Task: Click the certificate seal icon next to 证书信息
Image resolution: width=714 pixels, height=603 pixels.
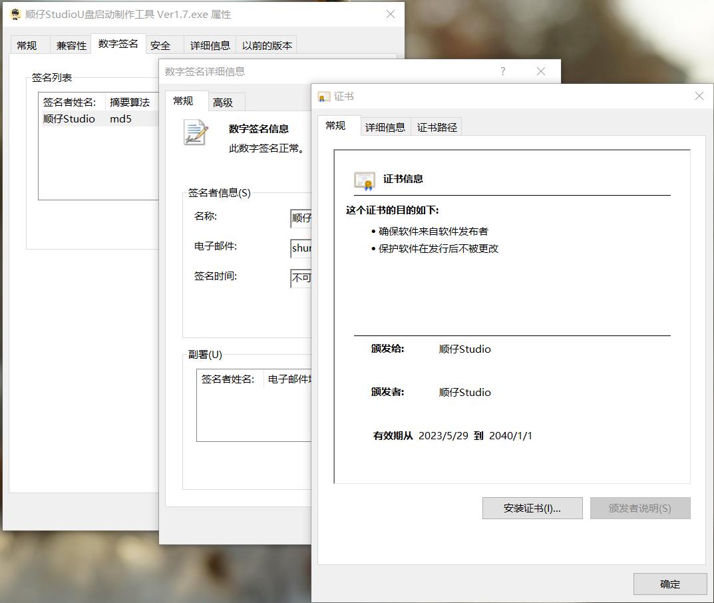Action: tap(365, 179)
